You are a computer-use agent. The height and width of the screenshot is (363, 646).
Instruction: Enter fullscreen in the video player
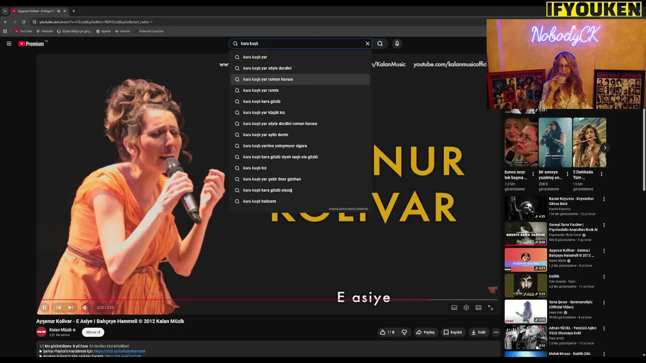coord(491,308)
